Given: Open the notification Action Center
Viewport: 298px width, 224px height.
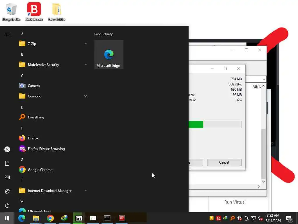Looking at the screenshot, I should coord(289,218).
